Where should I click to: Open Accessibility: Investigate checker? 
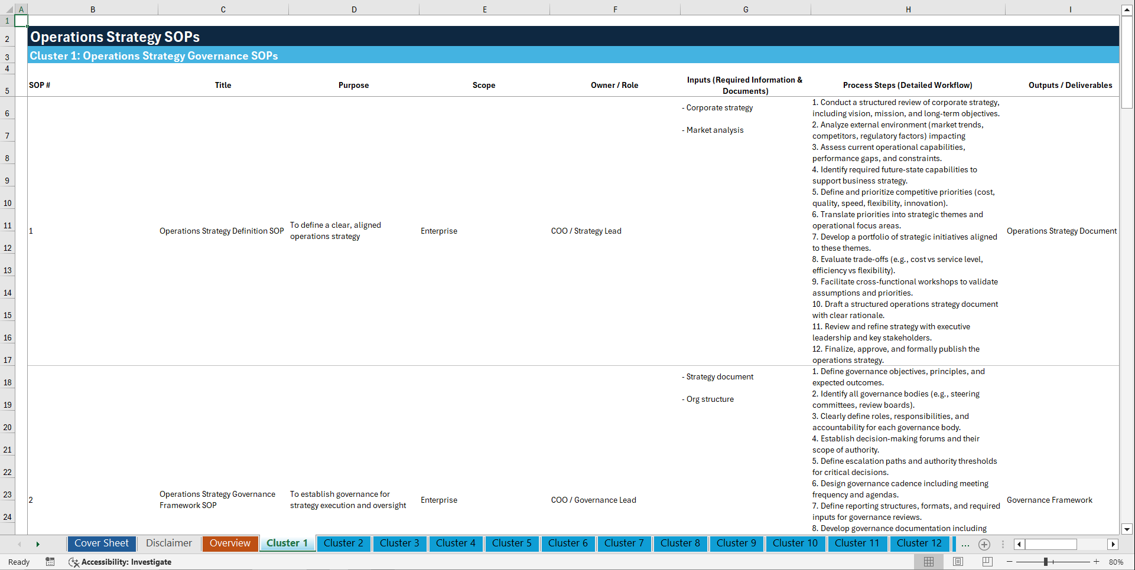pyautogui.click(x=120, y=562)
